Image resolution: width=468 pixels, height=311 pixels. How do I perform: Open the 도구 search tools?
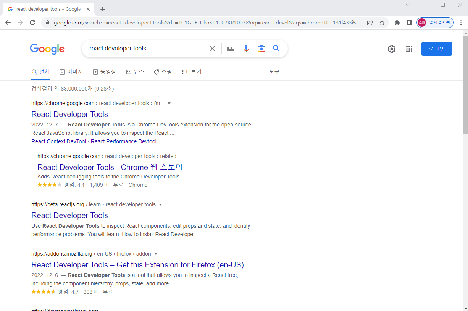pyautogui.click(x=274, y=72)
